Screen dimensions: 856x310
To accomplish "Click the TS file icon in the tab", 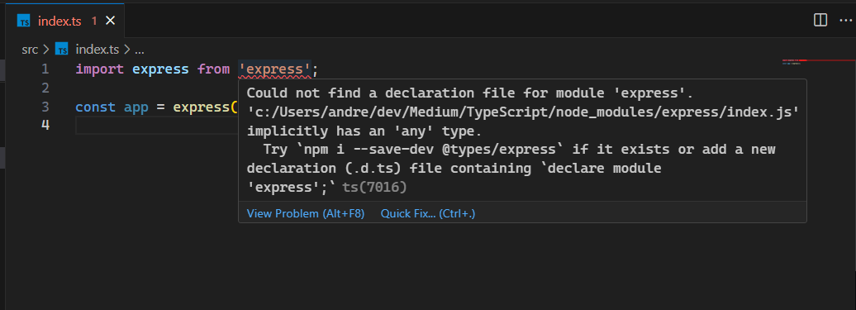I will click(24, 21).
